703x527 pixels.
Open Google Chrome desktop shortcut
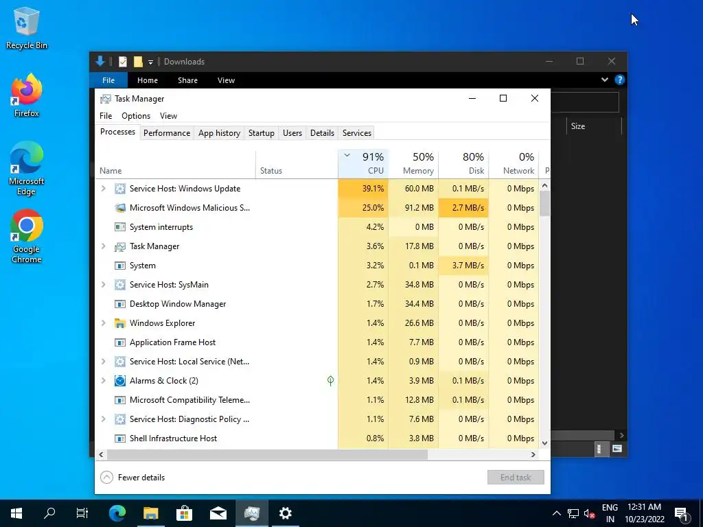[27, 237]
